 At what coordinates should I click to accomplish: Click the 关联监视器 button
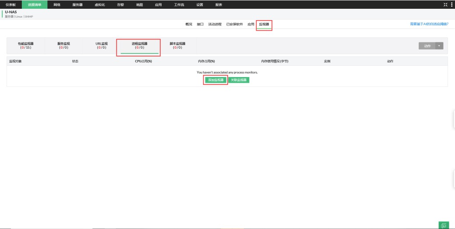click(240, 80)
